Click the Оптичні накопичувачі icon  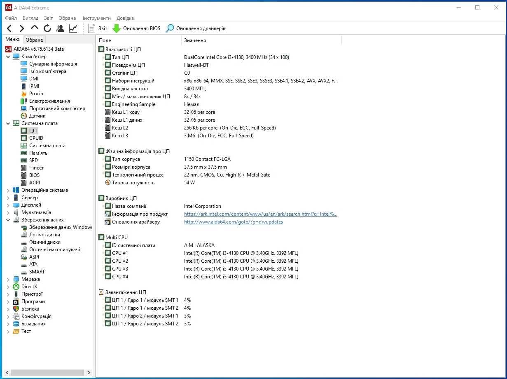24,250
